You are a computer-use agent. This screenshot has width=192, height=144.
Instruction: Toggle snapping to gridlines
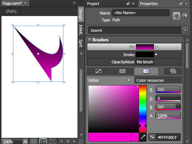pos(43,141)
